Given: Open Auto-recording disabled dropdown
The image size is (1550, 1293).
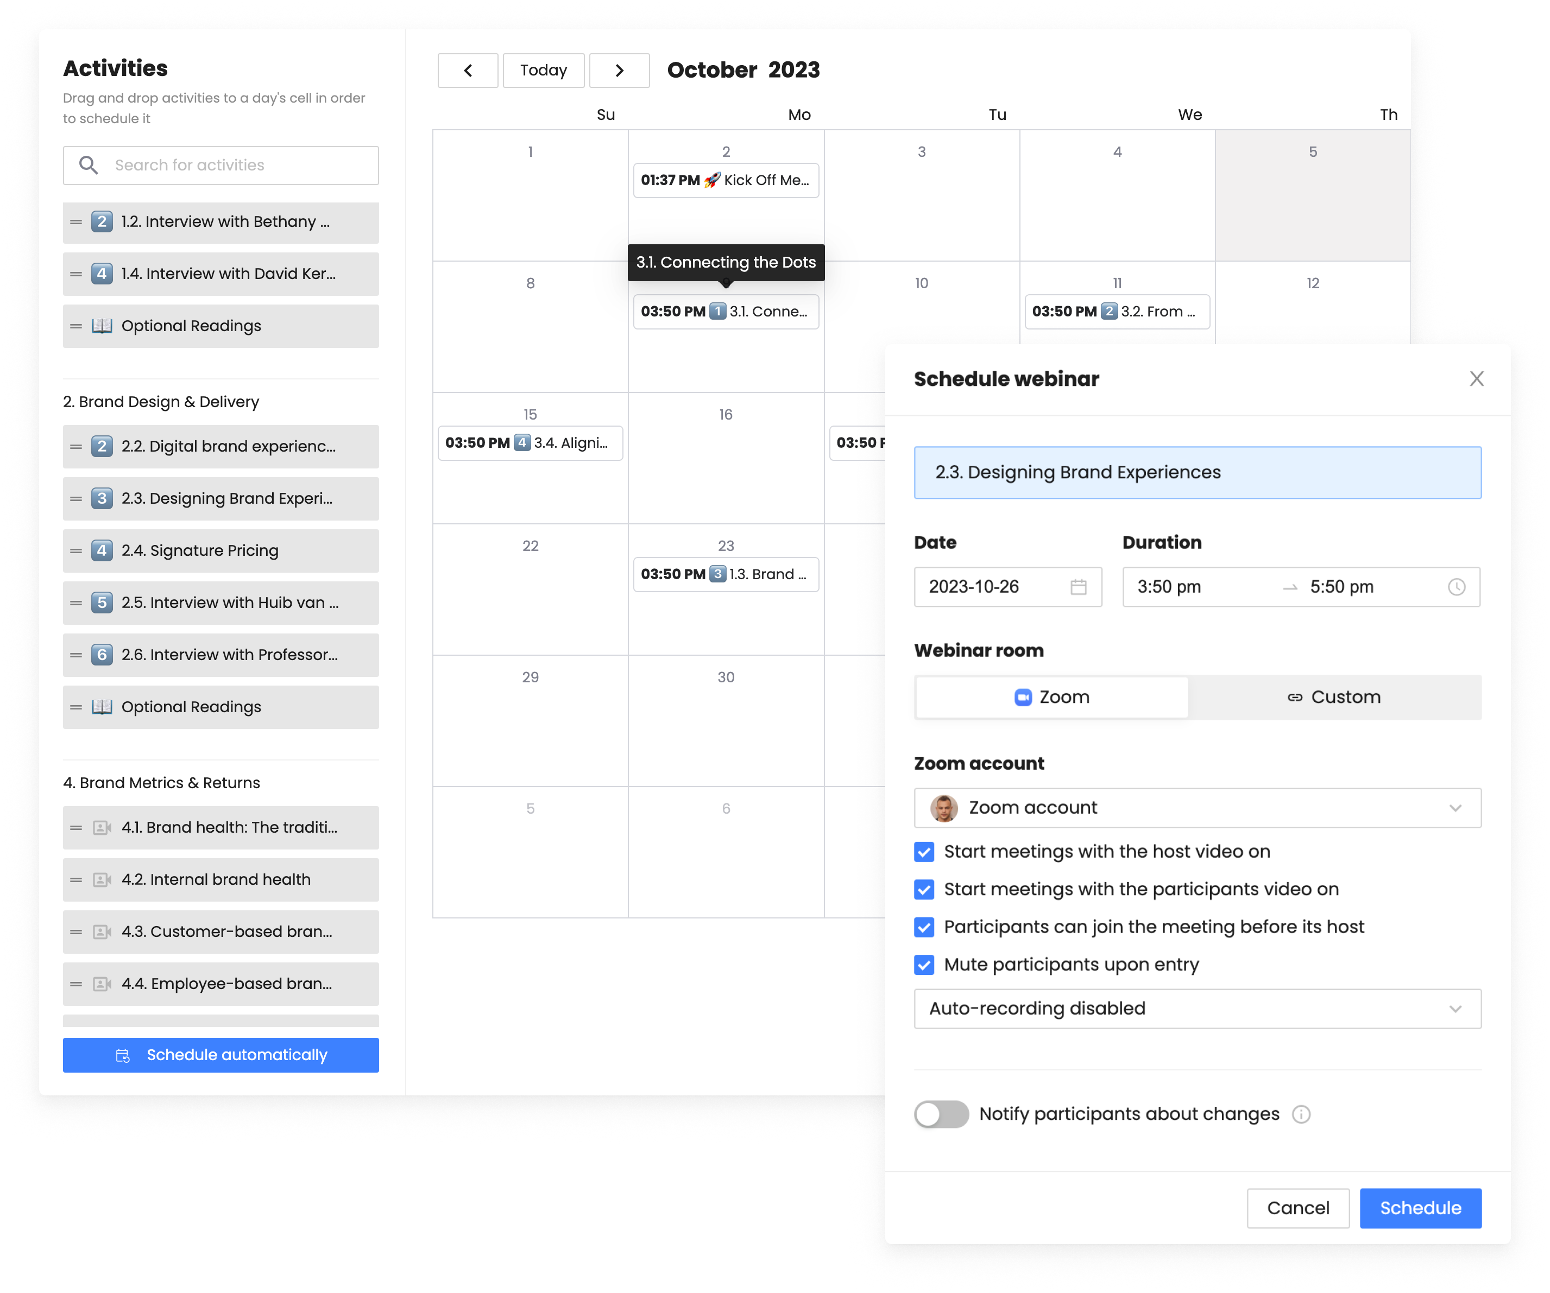Looking at the screenshot, I should 1197,1009.
